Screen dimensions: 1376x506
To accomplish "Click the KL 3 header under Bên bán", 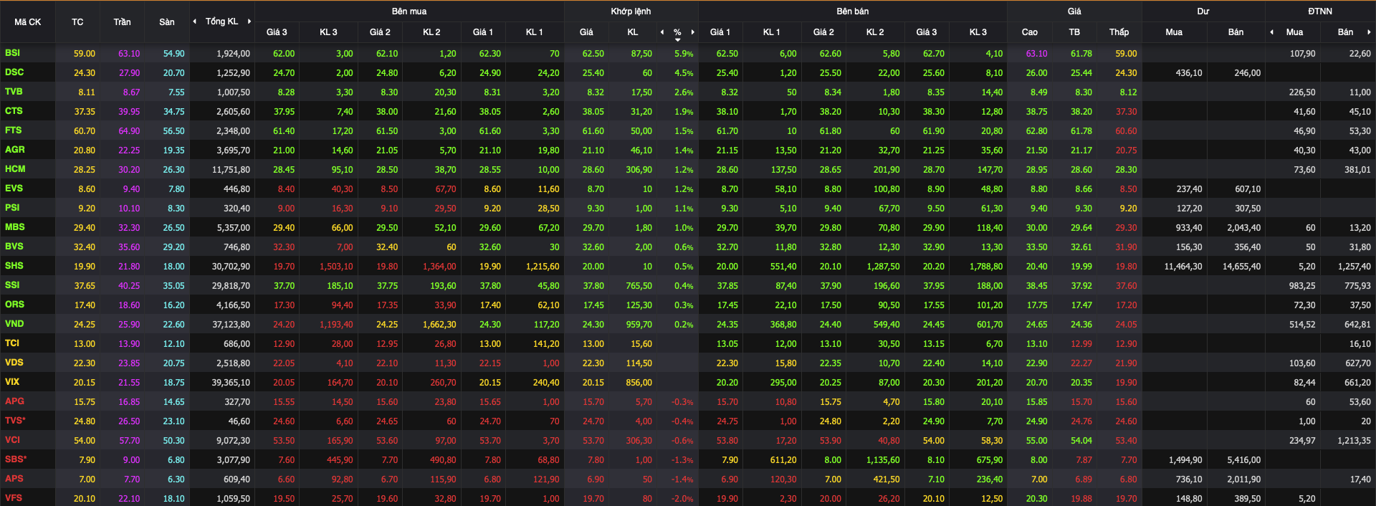I will point(978,32).
